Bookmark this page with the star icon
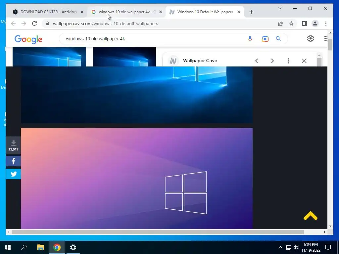Screen dimensions: 339x254 (291, 23)
